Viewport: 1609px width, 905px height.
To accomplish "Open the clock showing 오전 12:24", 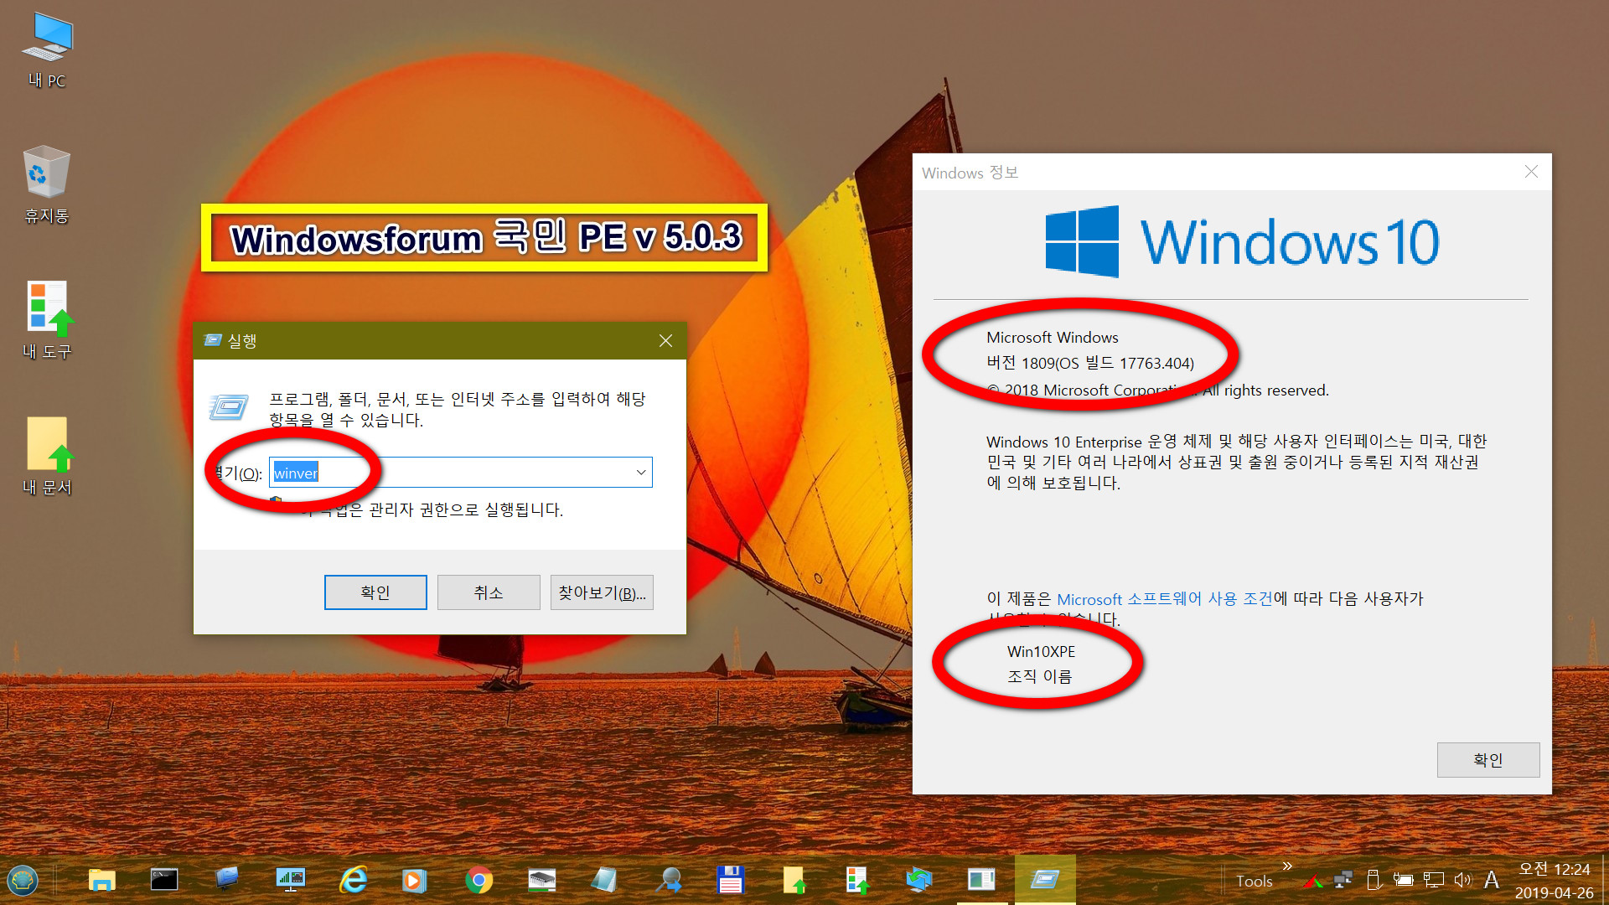I will point(1554,881).
